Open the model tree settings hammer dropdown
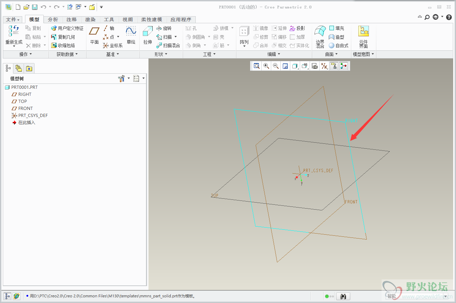The image size is (456, 303). (x=124, y=79)
